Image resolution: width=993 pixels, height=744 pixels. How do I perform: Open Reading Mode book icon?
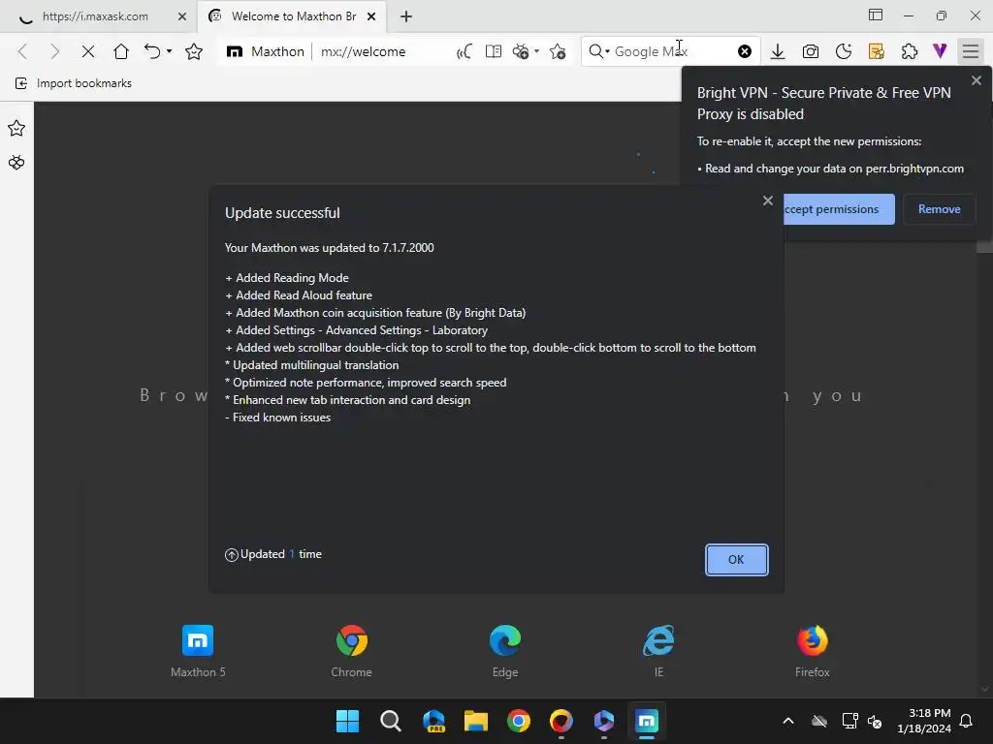coord(494,51)
